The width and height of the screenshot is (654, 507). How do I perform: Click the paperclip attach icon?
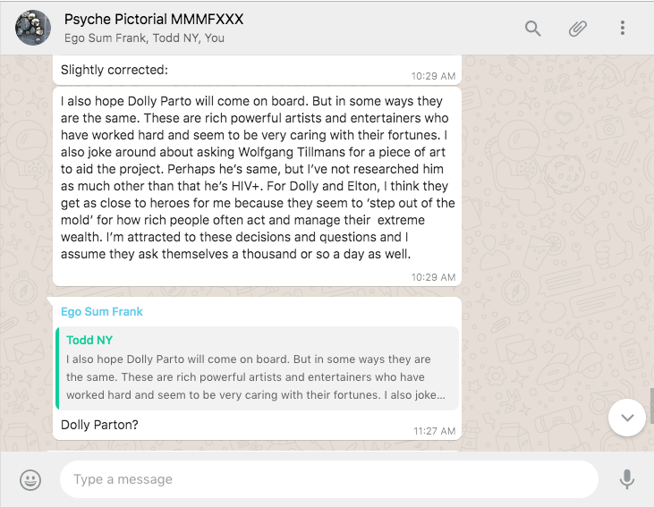[578, 29]
